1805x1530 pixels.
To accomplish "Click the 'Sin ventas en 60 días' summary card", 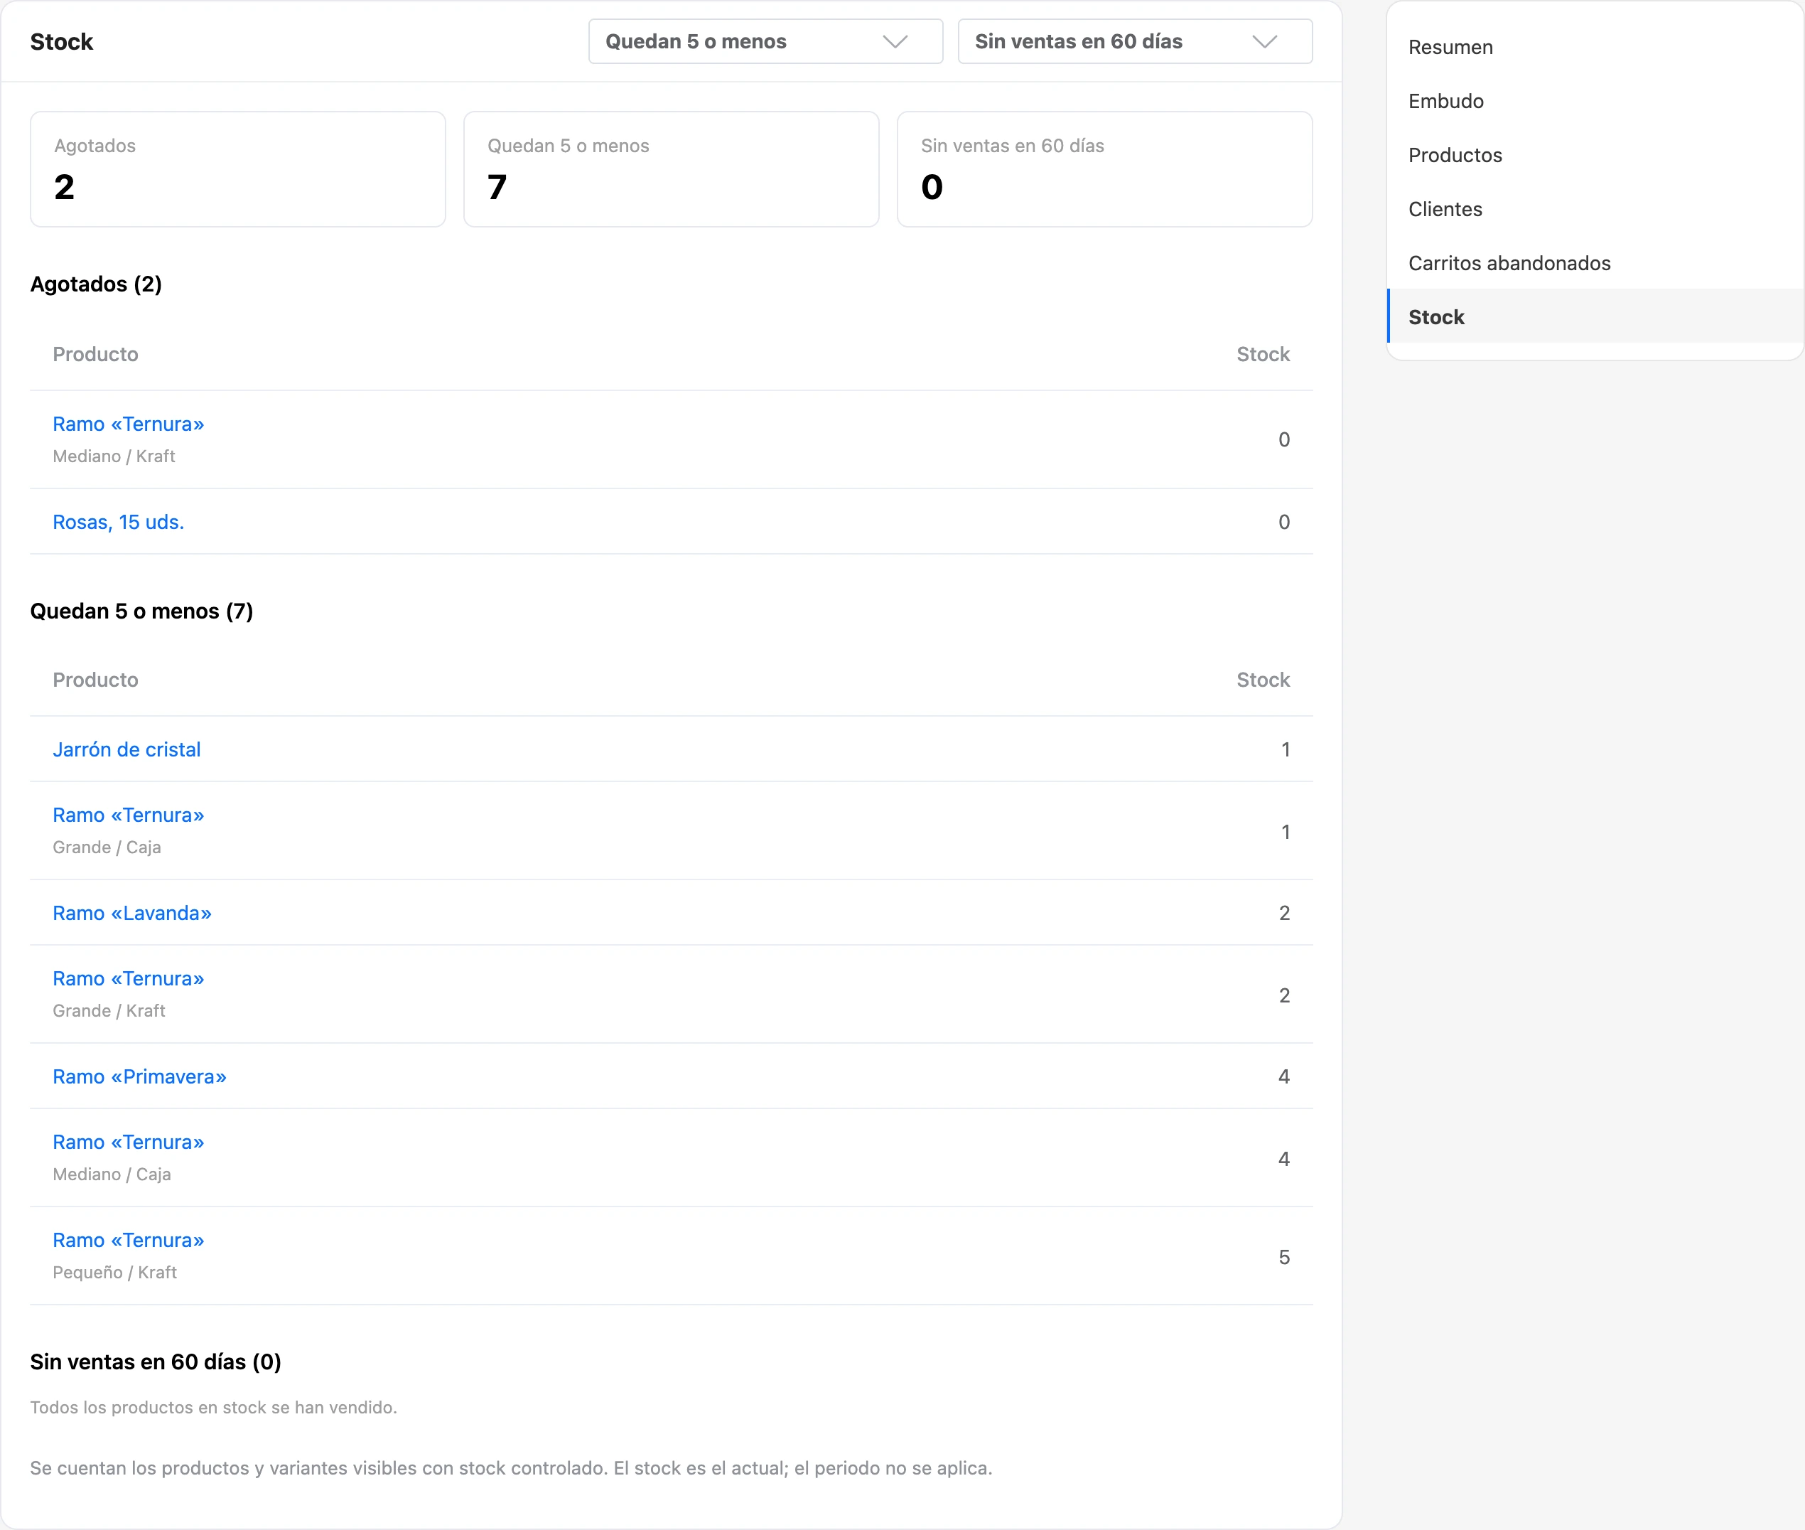I will click(1104, 169).
